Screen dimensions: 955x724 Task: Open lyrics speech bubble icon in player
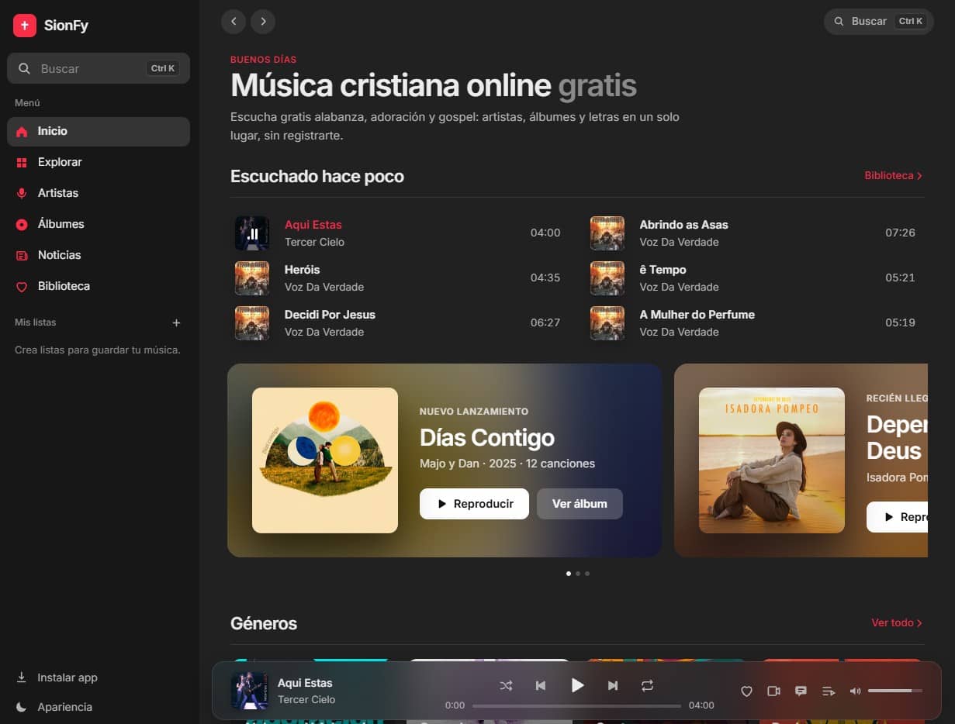tap(801, 691)
